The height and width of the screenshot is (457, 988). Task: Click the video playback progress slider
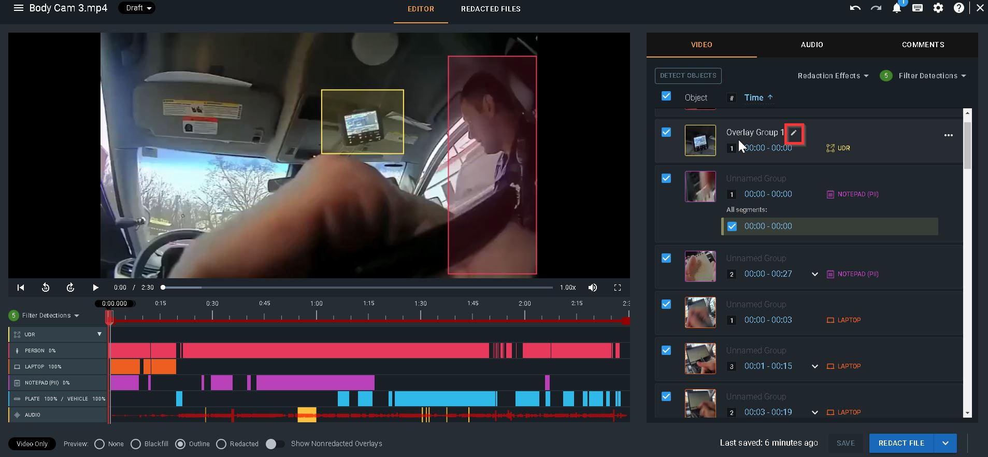pos(357,288)
